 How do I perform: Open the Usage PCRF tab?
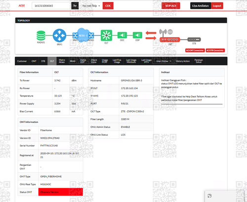coord(105,61)
